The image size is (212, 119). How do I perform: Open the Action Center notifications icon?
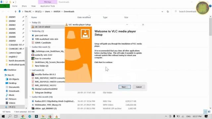pyautogui.click(x=206, y=116)
